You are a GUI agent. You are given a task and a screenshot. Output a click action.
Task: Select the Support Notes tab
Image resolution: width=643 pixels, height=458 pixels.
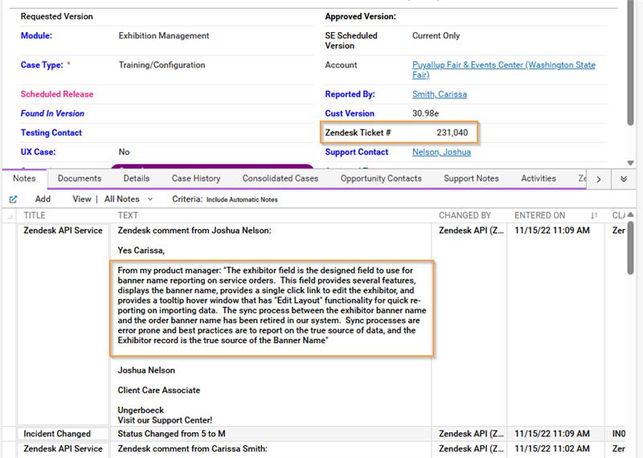(471, 178)
